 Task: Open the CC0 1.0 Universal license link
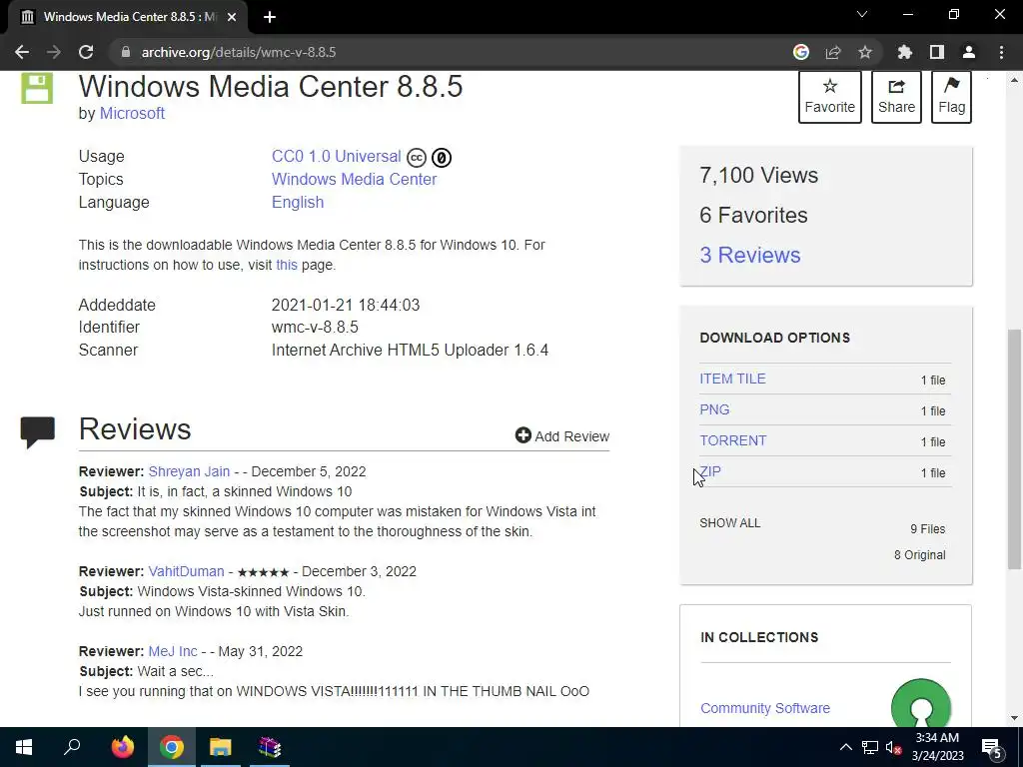pyautogui.click(x=336, y=157)
